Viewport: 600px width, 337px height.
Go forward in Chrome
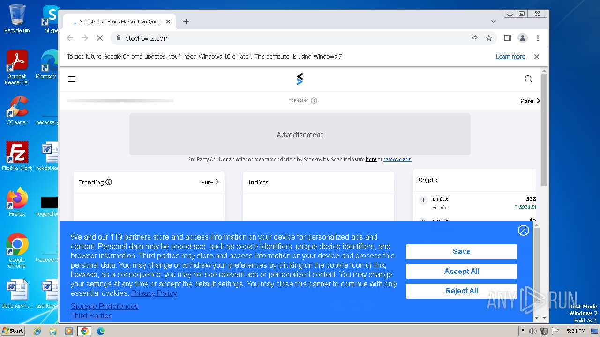pyautogui.click(x=85, y=38)
